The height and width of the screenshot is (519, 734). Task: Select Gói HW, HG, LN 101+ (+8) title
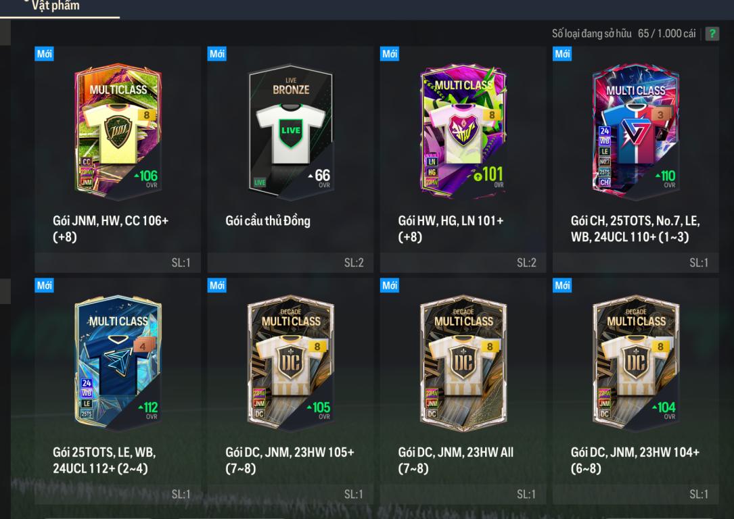(x=451, y=228)
